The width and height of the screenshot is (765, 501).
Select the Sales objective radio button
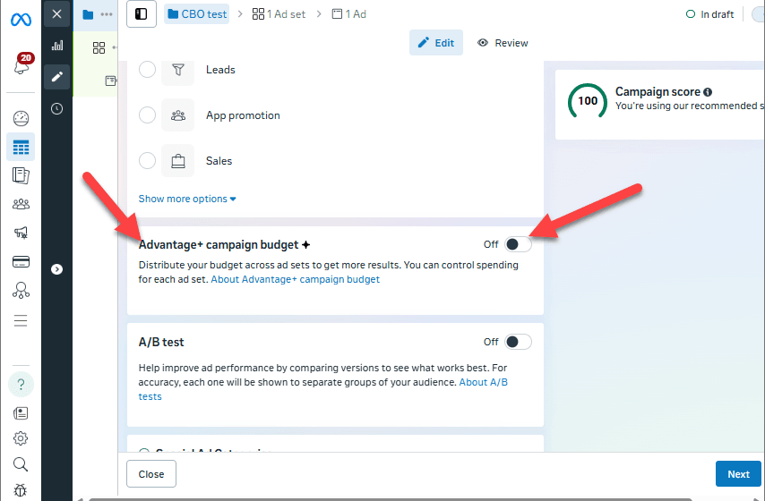click(147, 160)
